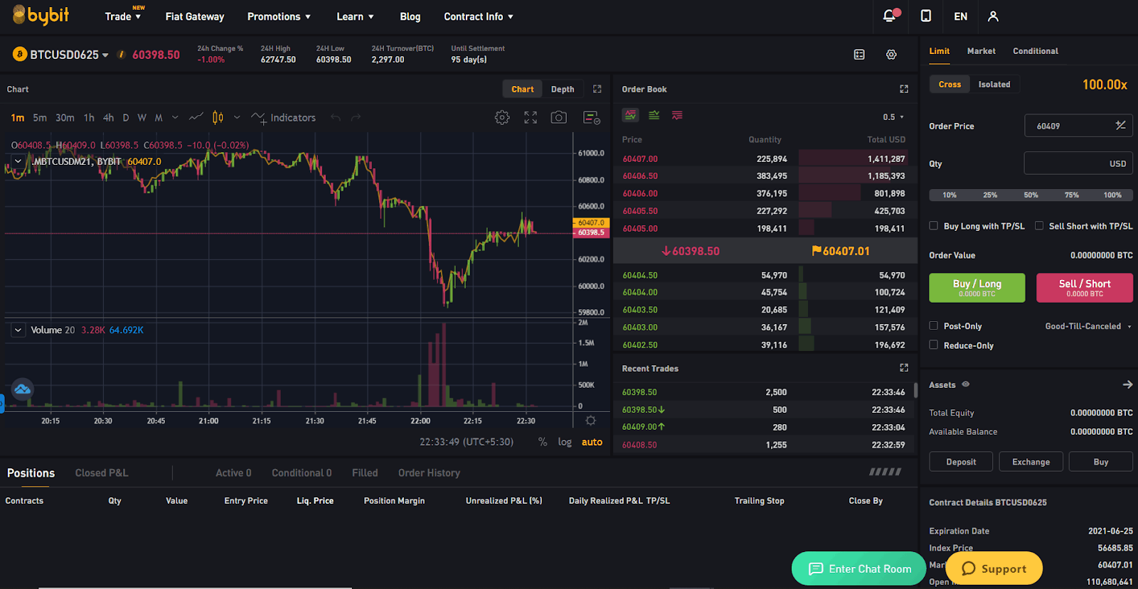This screenshot has height=589, width=1138.
Task: Open the Depth chart tab
Action: pyautogui.click(x=562, y=89)
